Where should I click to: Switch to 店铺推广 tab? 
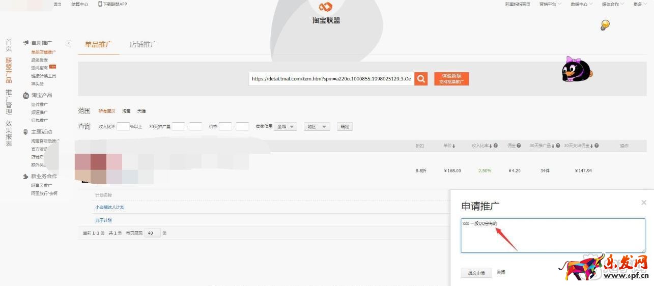pyautogui.click(x=143, y=44)
